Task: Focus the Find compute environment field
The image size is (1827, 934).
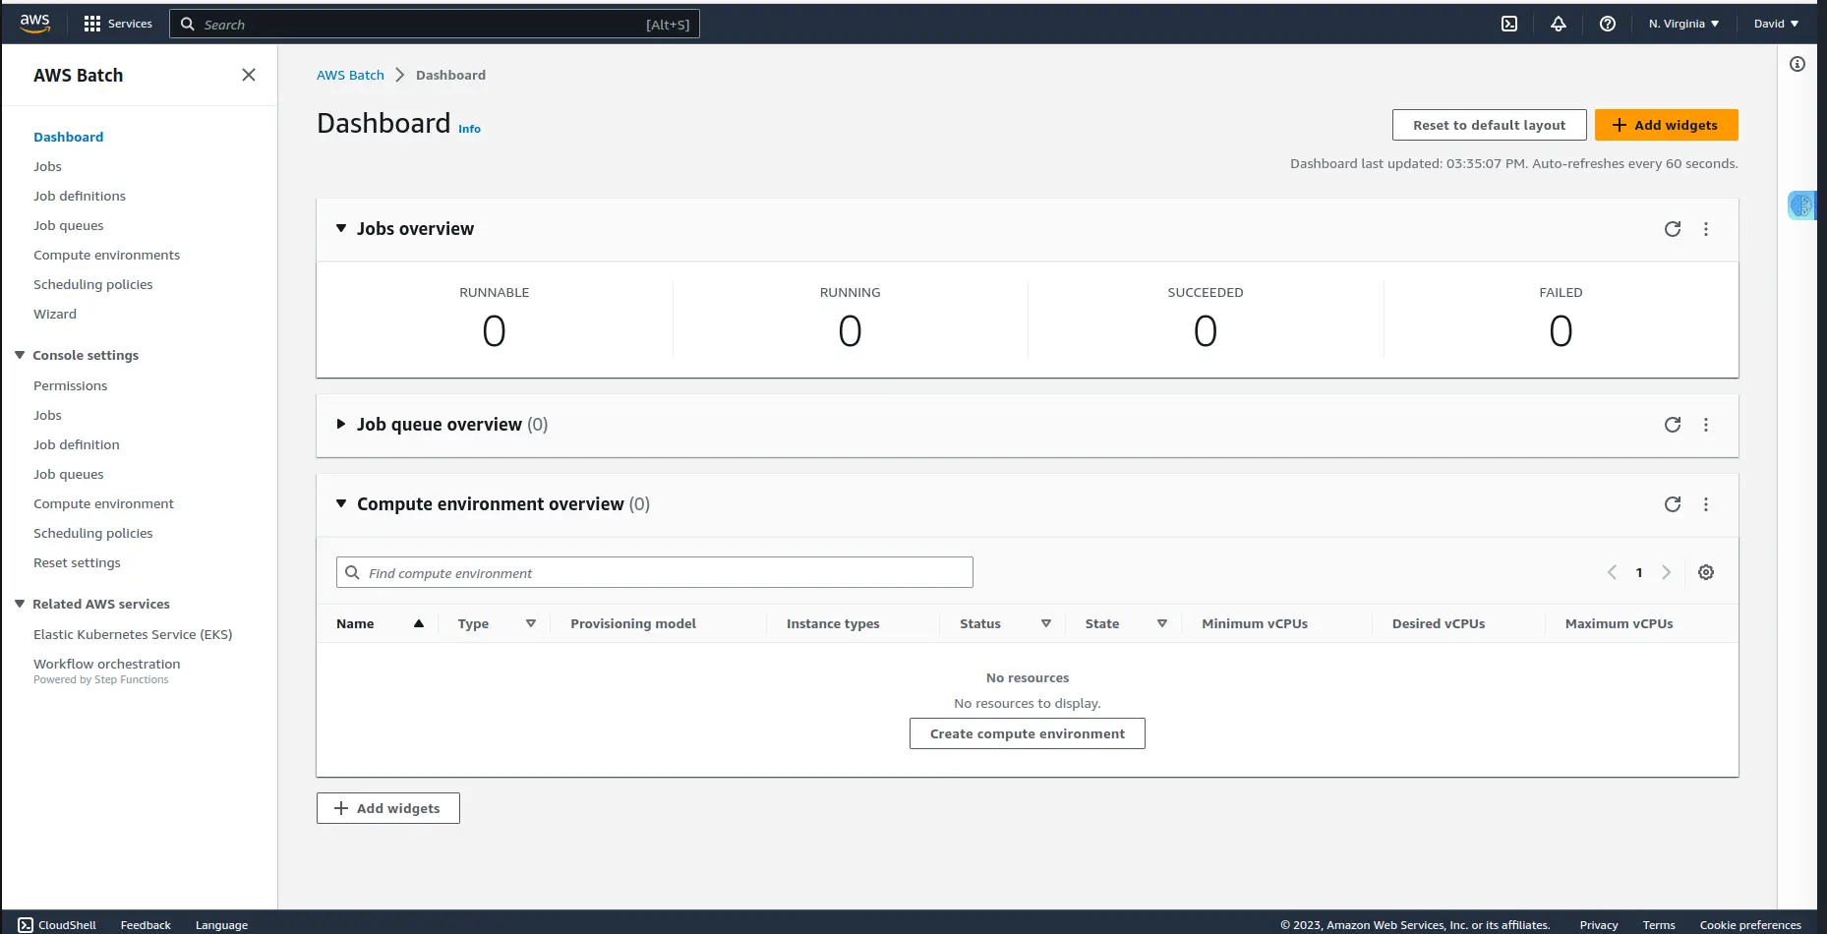Action: pyautogui.click(x=654, y=572)
